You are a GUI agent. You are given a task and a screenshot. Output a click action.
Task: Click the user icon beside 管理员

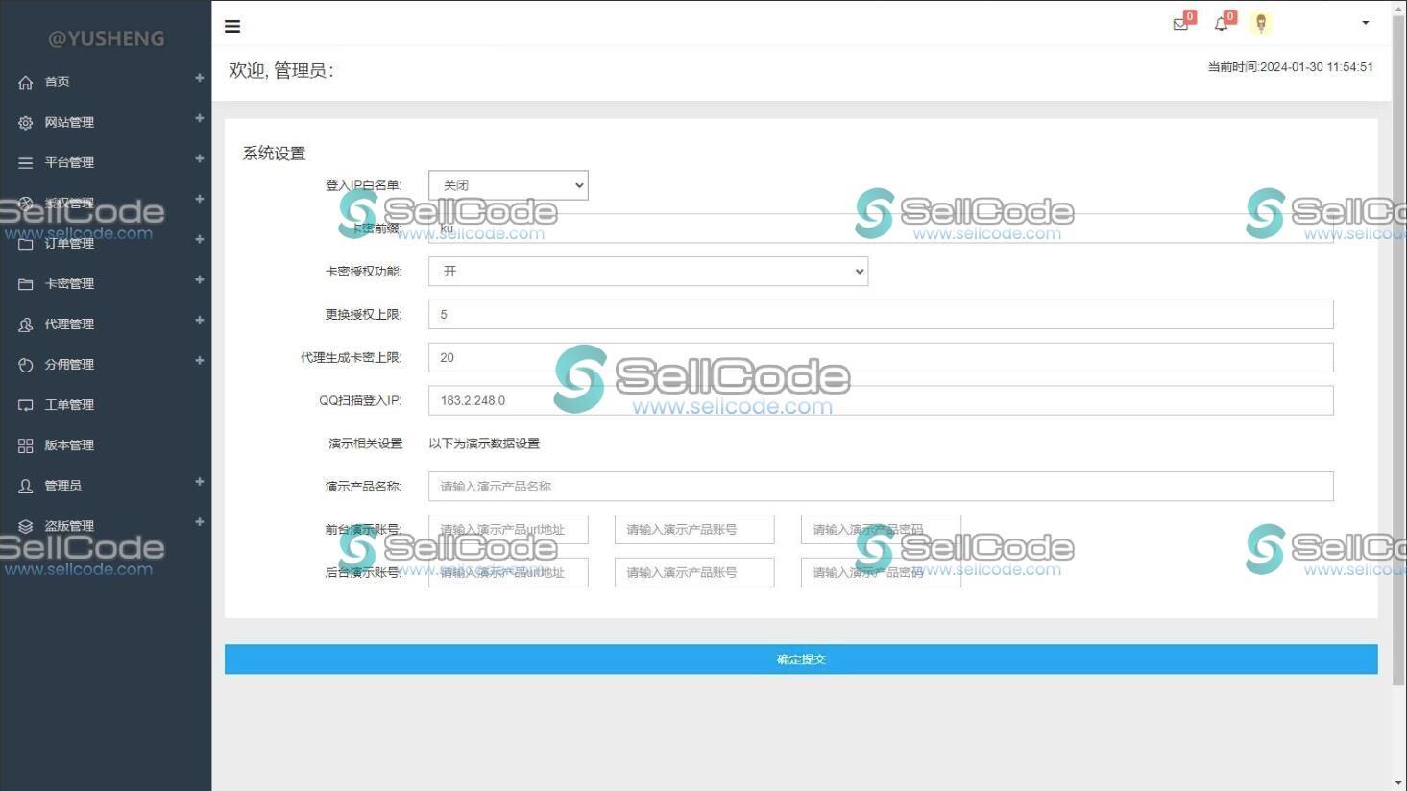click(x=26, y=486)
